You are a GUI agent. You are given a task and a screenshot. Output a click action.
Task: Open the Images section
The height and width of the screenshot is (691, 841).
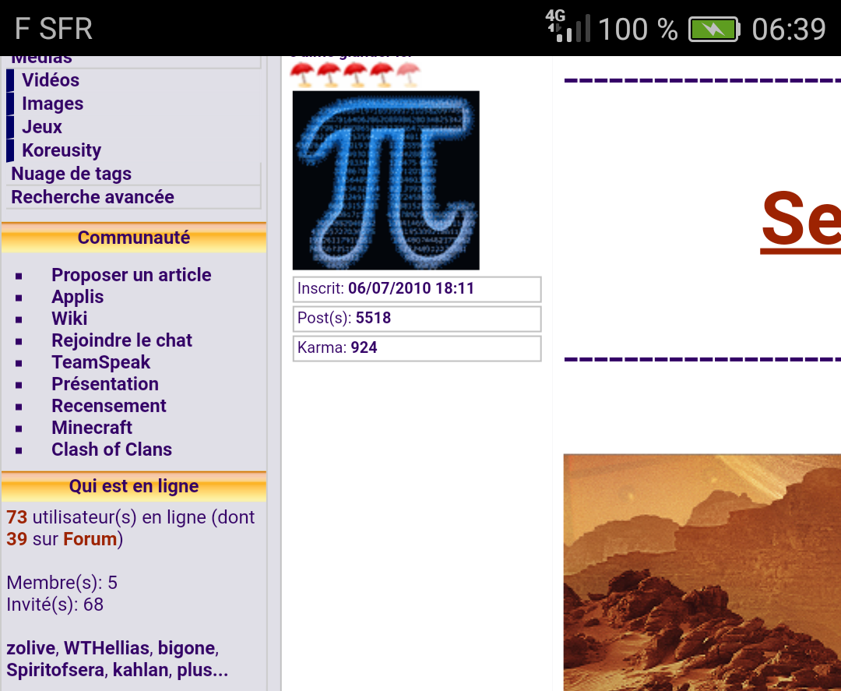click(52, 104)
